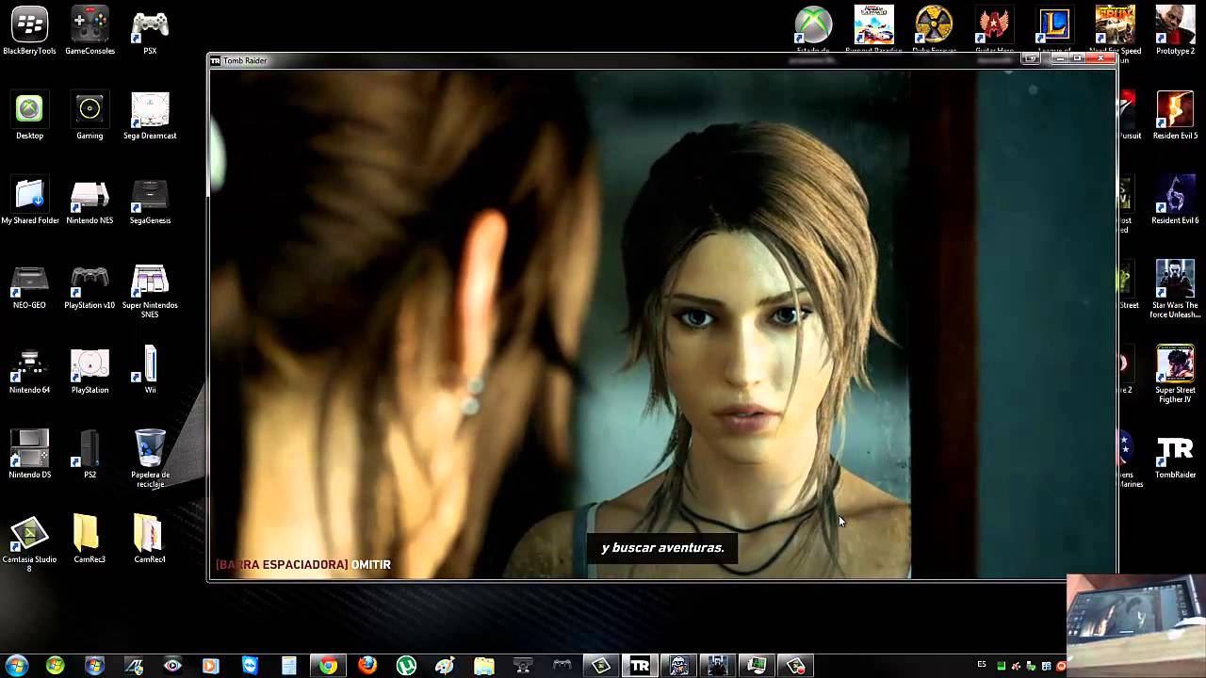Open the PlayStation desktop shortcut
1206x678 pixels.
(x=90, y=371)
